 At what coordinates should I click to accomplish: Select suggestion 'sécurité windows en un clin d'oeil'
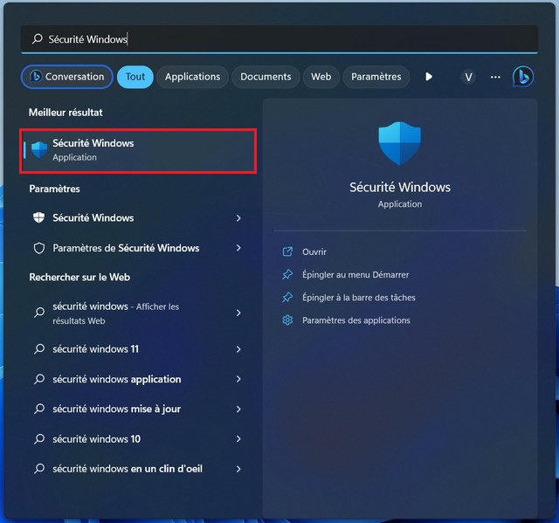tap(138, 469)
